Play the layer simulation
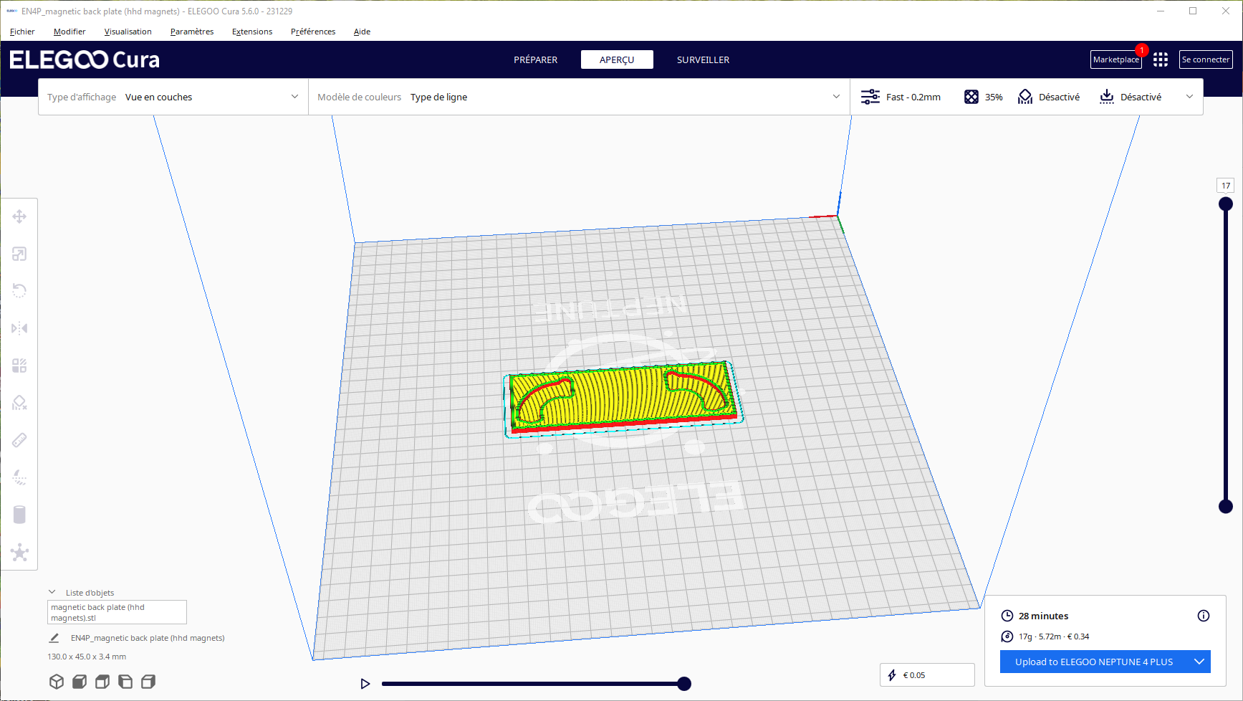The width and height of the screenshot is (1243, 701). (x=365, y=684)
